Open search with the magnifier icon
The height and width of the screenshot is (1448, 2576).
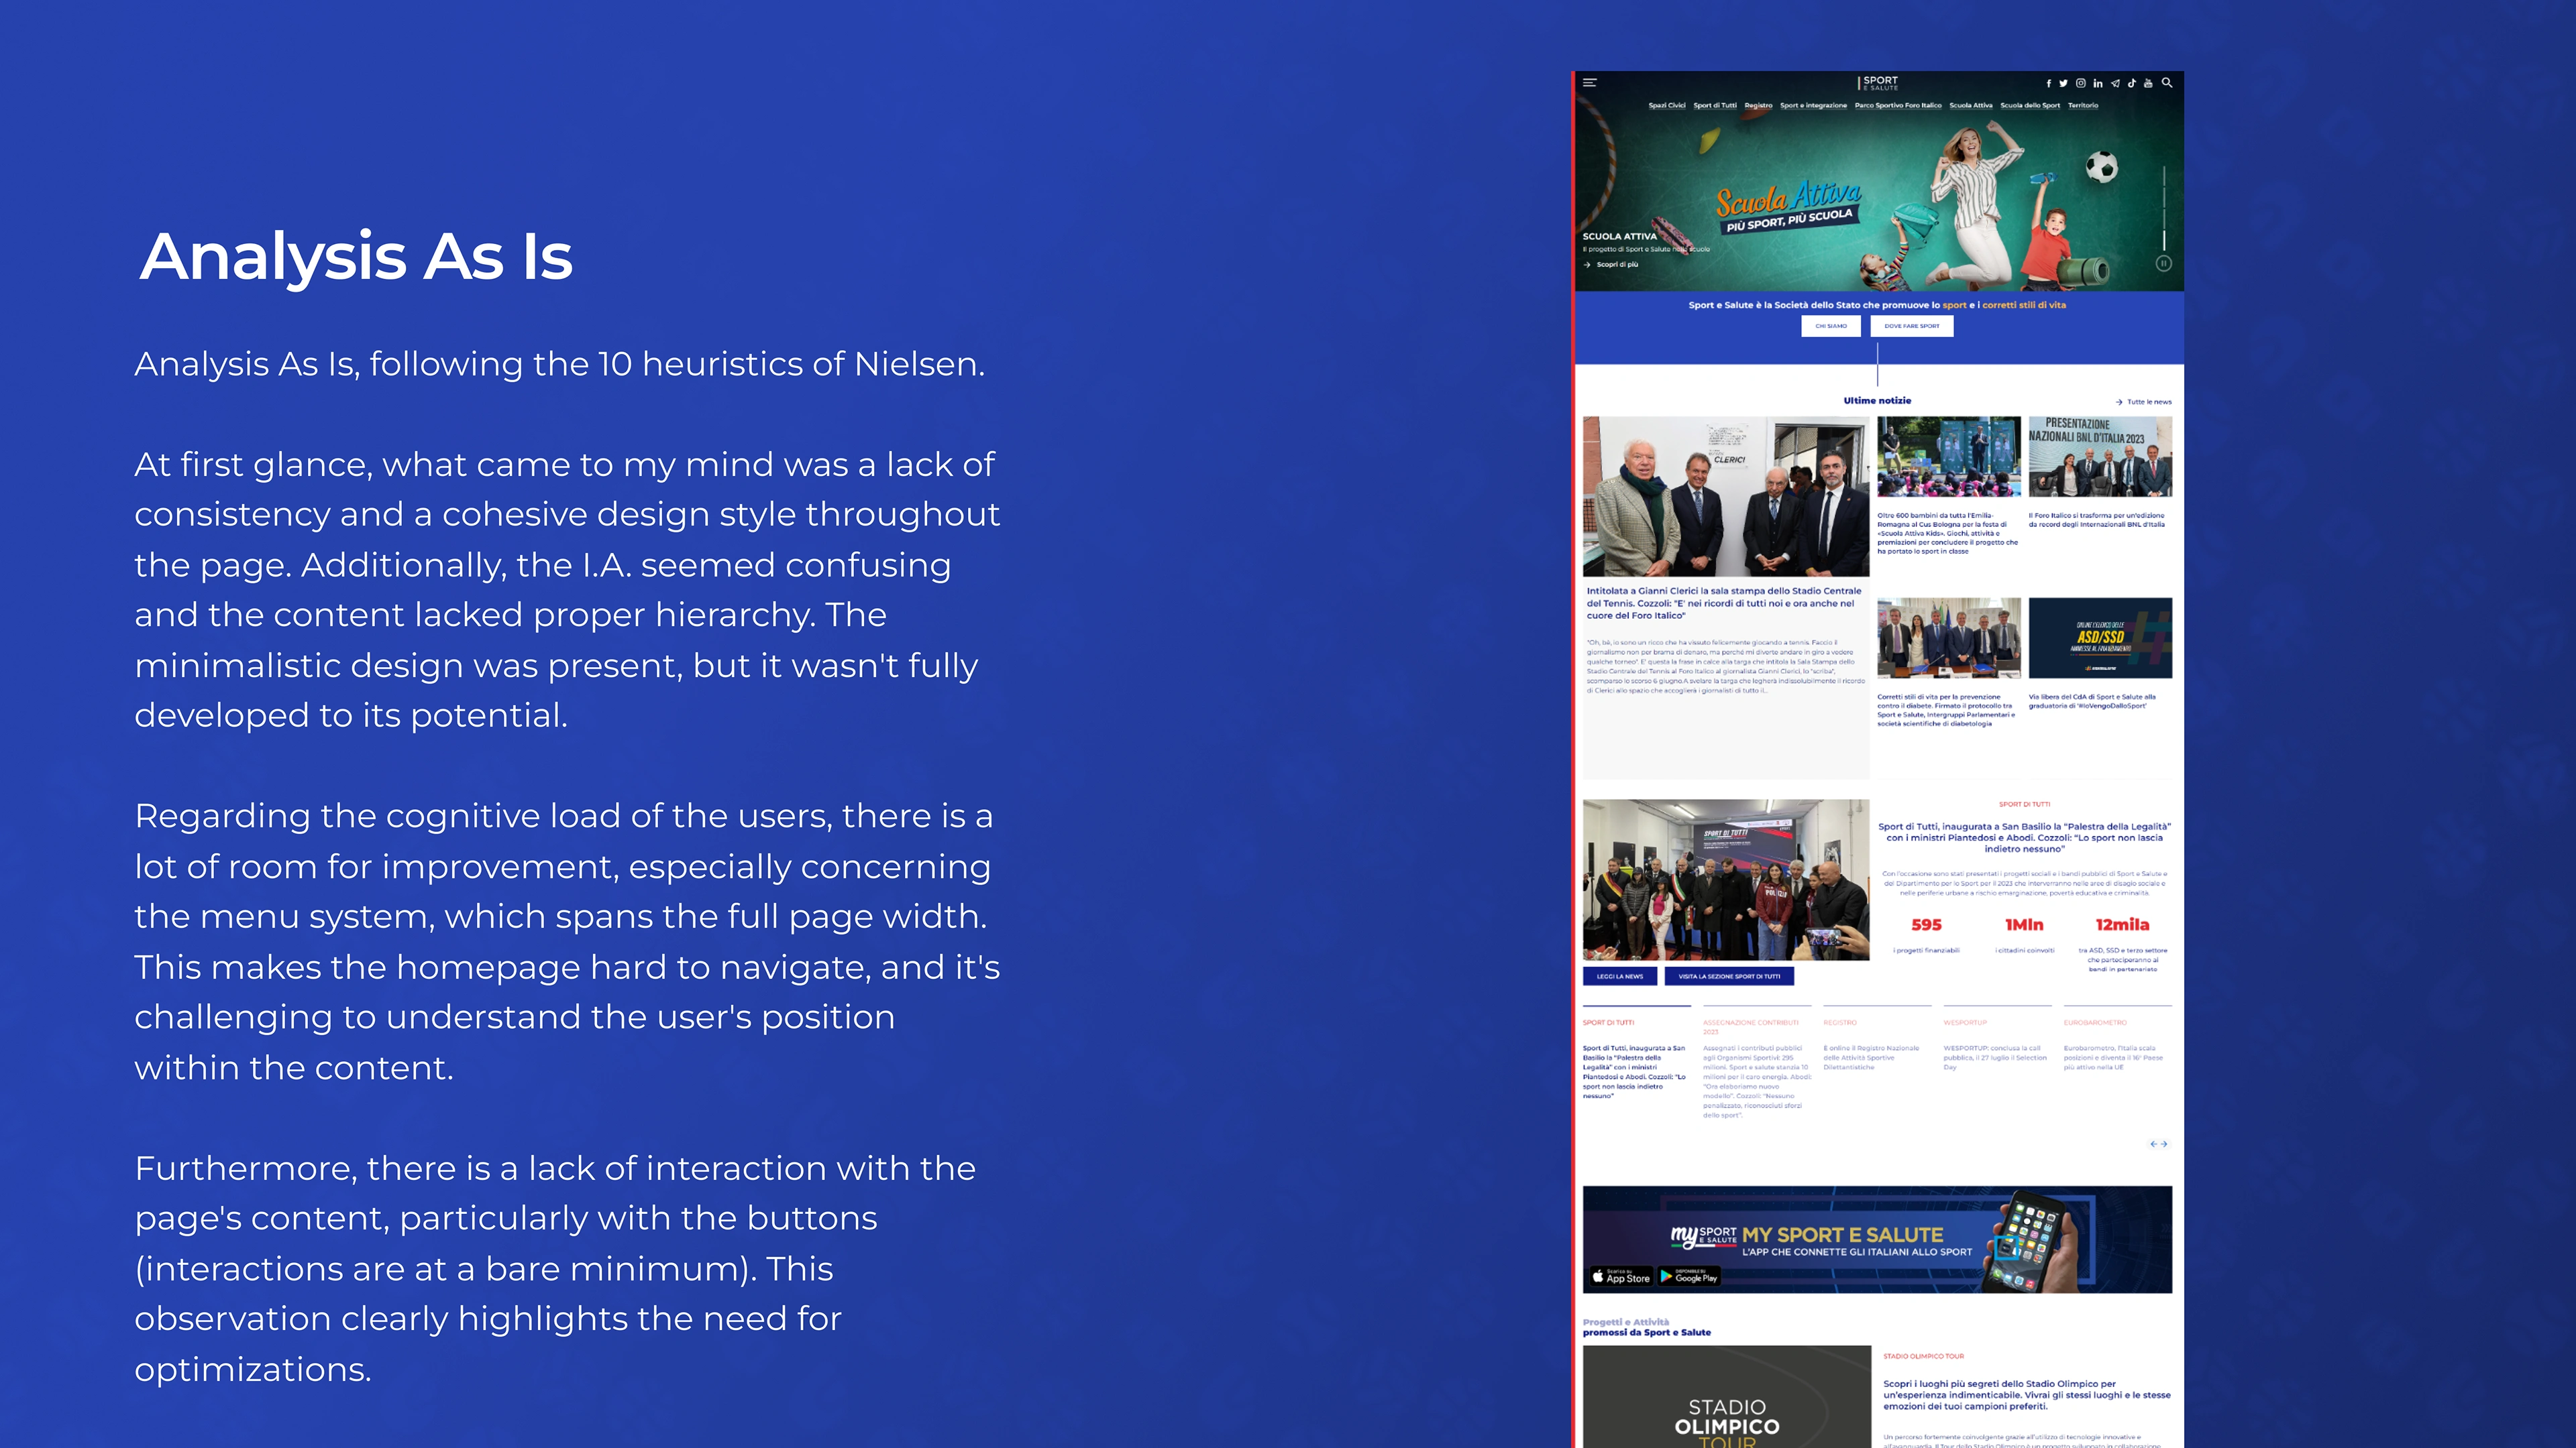[2167, 83]
